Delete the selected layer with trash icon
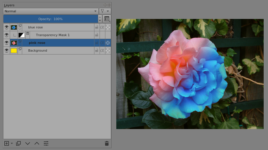Viewport: 268px width, 150px height. pos(107,143)
